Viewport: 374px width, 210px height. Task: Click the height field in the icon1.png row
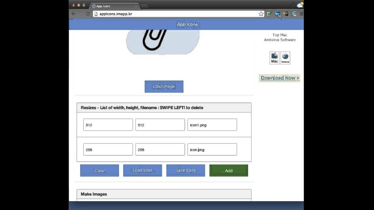160,125
